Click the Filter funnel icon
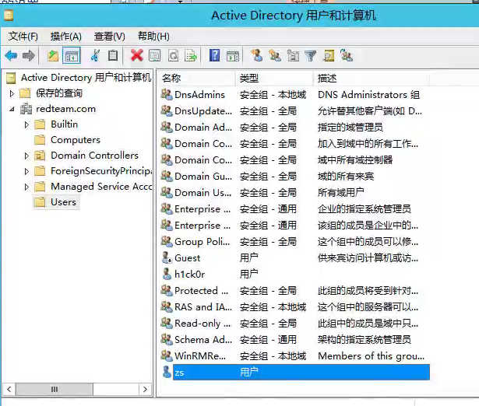Viewport: 479px width, 406px height. [x=311, y=55]
